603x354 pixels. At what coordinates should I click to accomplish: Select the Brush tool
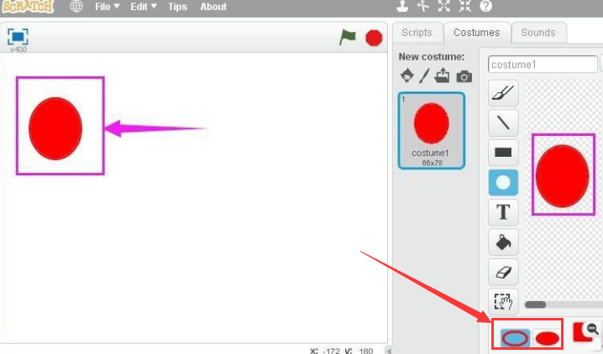pos(503,93)
